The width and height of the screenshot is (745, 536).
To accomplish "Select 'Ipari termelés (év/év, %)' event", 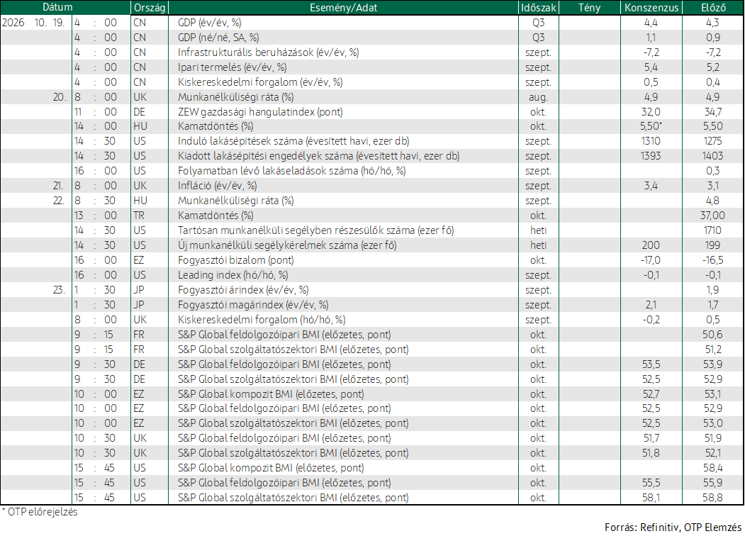I will 232,67.
